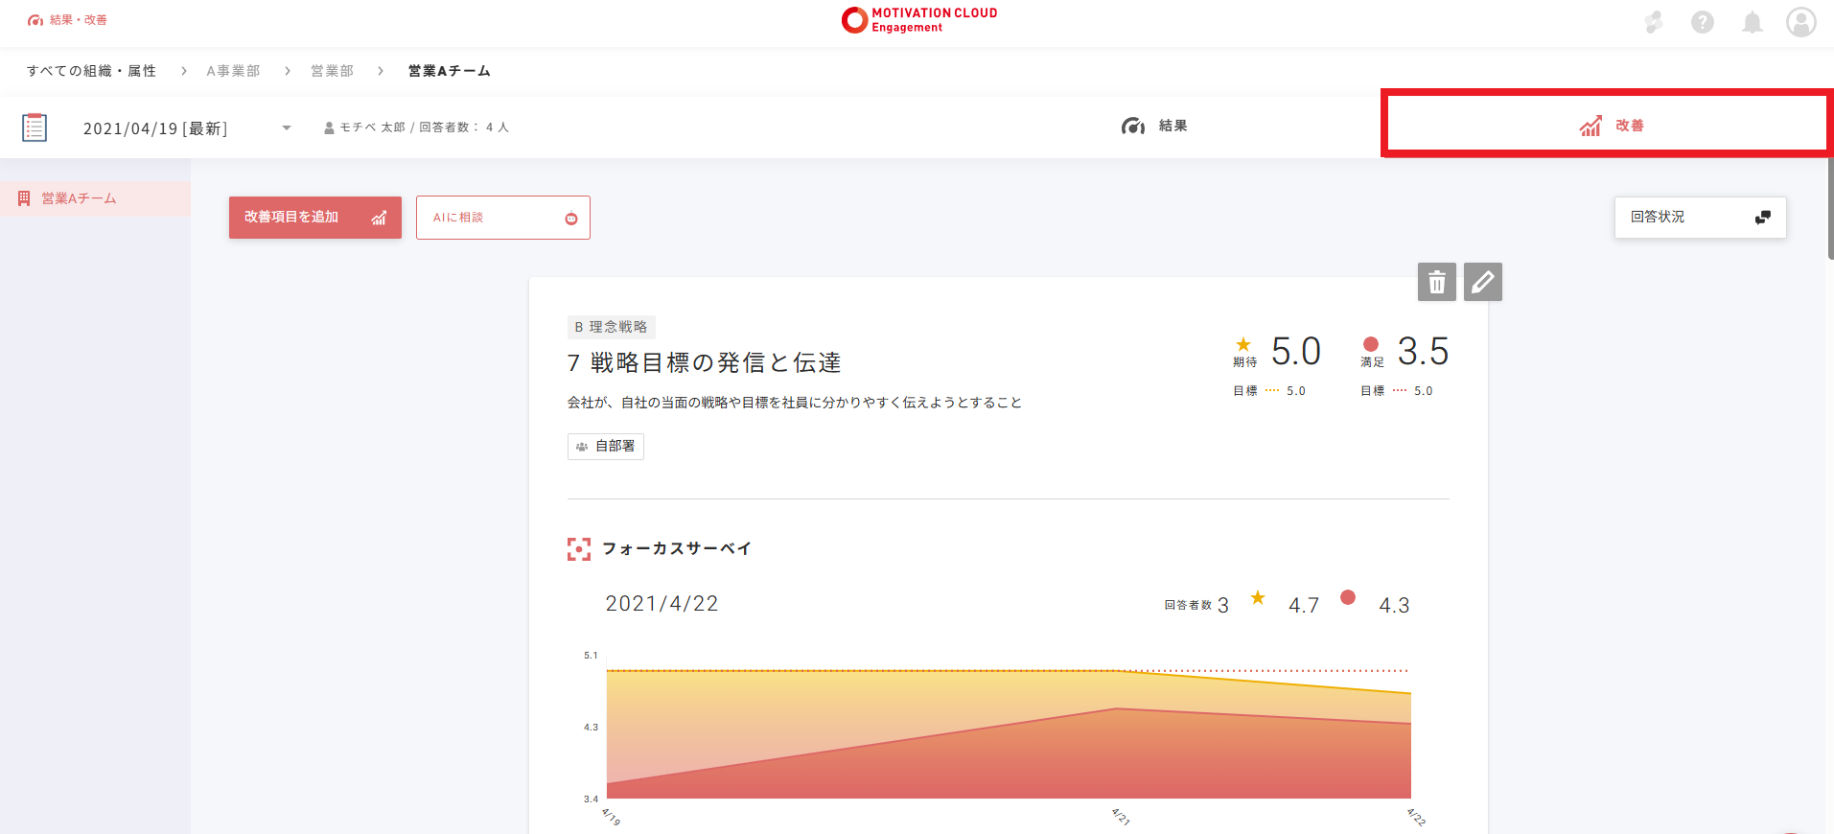Navigate to A事業部 breadcrumb

pos(233,71)
